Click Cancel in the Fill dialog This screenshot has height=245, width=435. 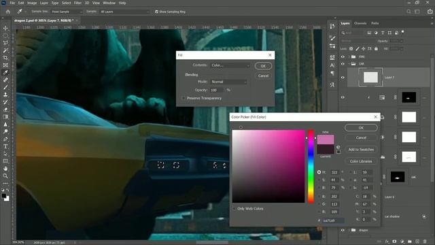pyautogui.click(x=263, y=76)
